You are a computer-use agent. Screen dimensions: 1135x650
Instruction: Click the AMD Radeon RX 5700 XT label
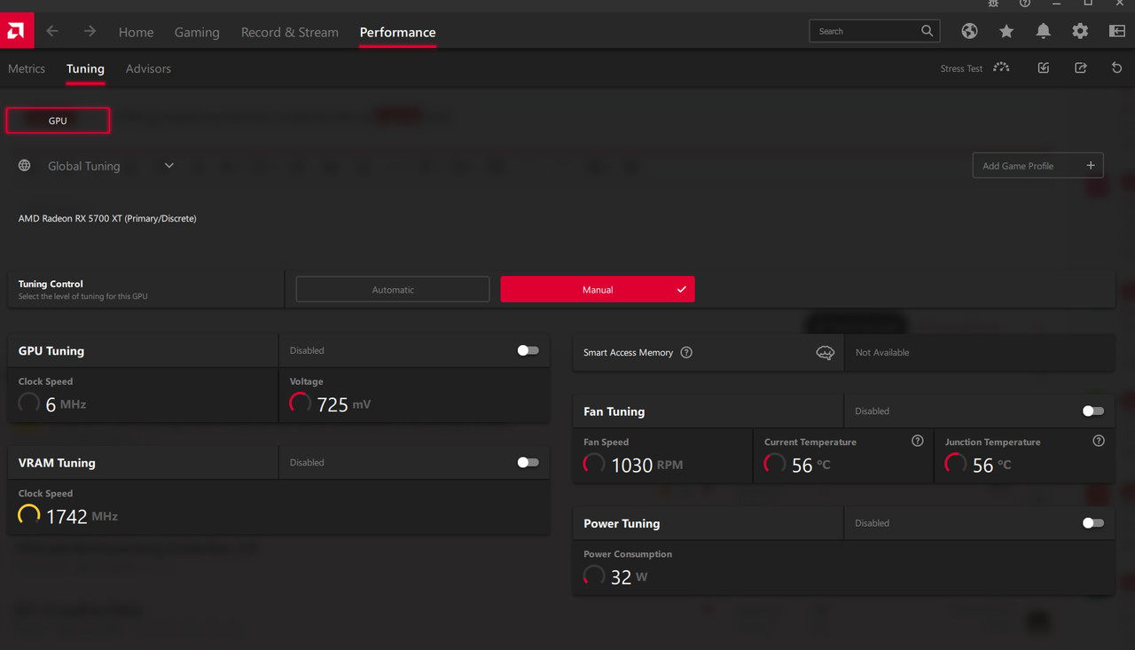[x=107, y=218]
